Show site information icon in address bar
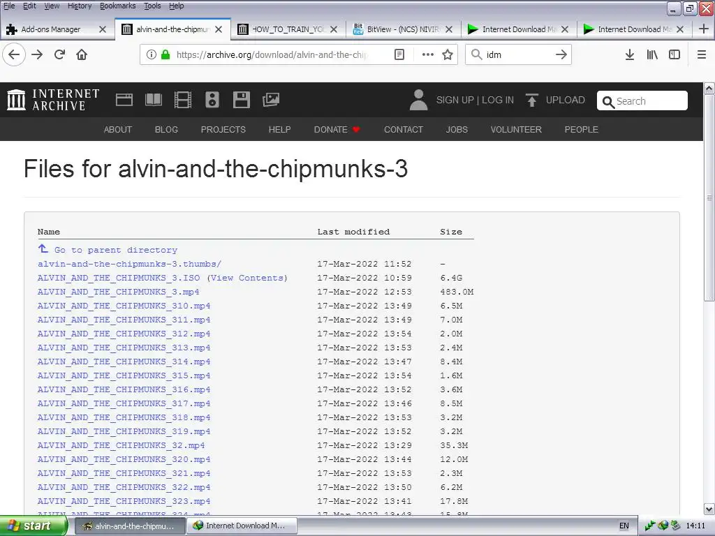 (x=152, y=54)
